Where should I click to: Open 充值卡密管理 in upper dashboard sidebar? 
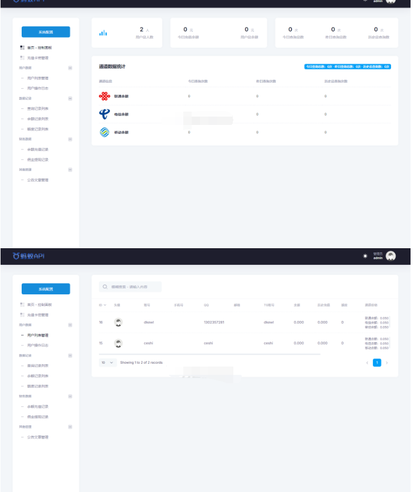point(38,58)
